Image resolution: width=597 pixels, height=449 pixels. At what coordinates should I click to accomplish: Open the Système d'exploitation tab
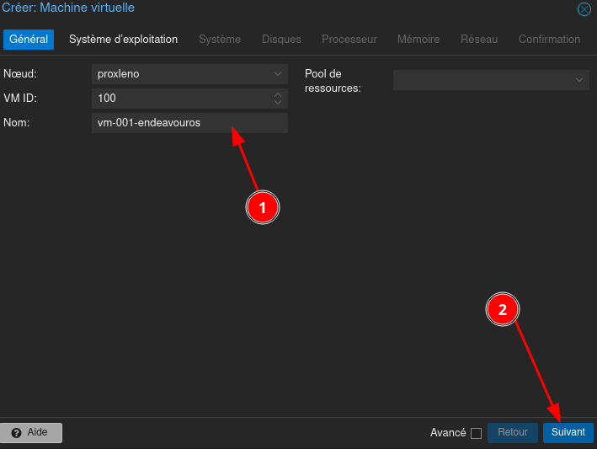[123, 40]
